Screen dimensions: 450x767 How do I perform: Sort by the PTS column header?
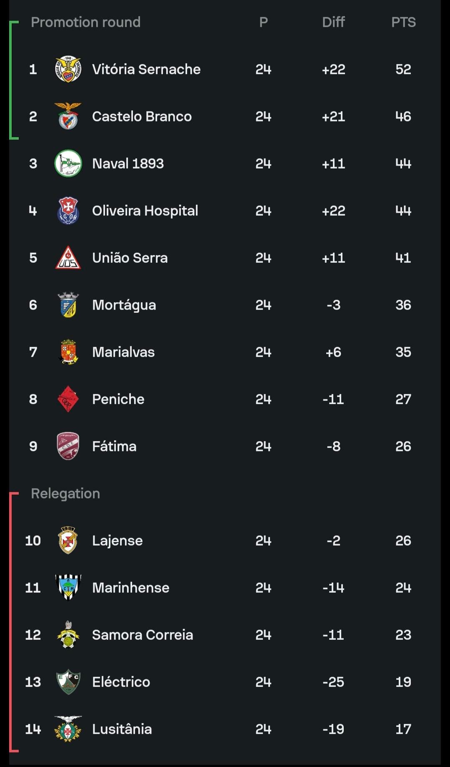pyautogui.click(x=403, y=22)
